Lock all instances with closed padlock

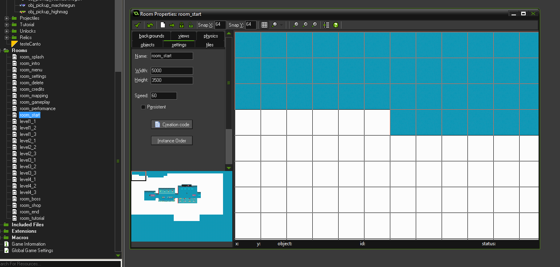tap(181, 25)
